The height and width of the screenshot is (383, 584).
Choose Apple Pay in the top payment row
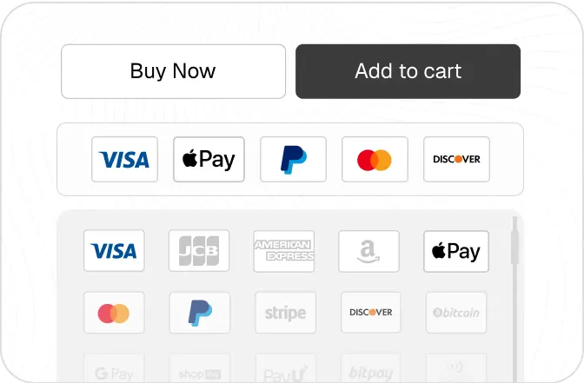tap(209, 160)
